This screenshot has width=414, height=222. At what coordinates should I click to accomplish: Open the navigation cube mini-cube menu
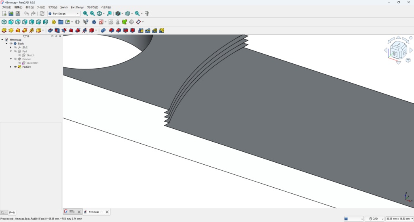tap(408, 61)
